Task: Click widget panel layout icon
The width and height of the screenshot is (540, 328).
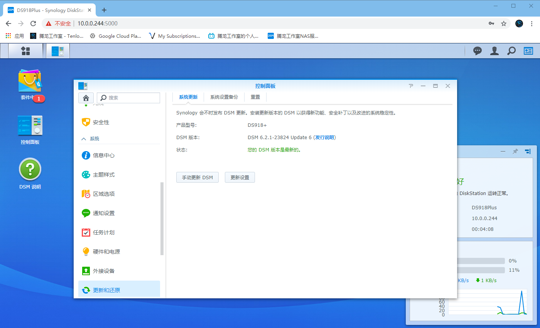Action: tap(527, 151)
